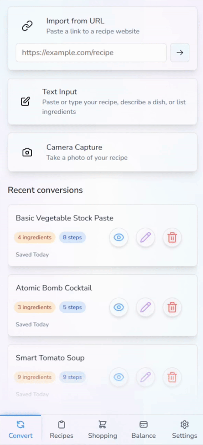Open the Text Input card

click(x=102, y=102)
